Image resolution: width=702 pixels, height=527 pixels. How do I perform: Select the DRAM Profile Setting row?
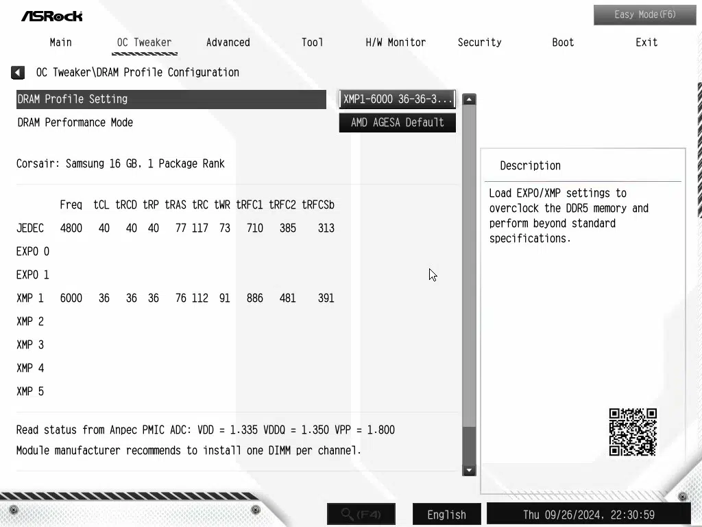point(171,99)
